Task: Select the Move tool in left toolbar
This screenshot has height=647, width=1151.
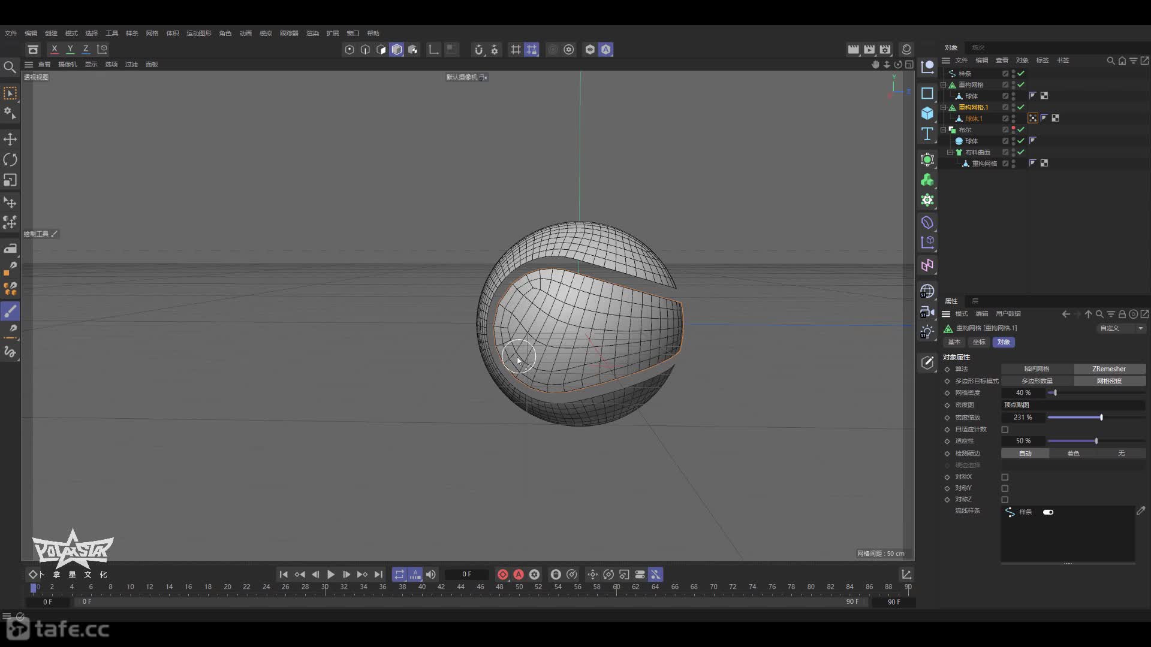Action: point(10,140)
